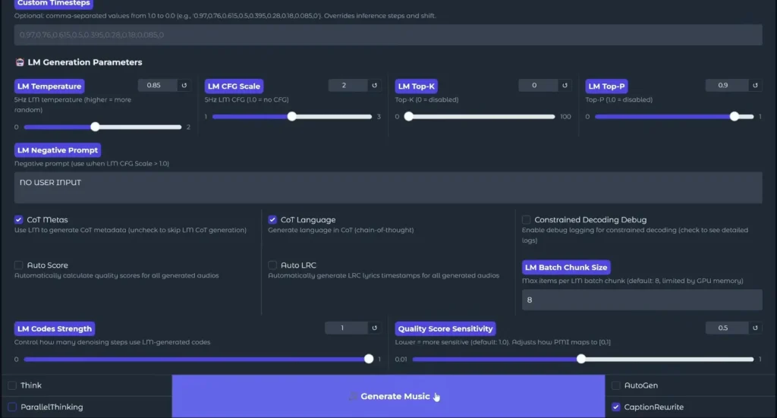
Task: Reset the LM Temperature value
Action: [184, 86]
